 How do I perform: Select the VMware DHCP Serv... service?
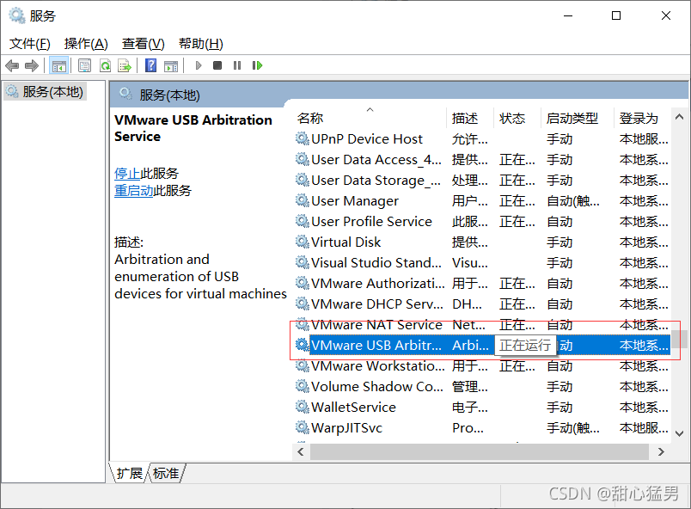click(482, 304)
